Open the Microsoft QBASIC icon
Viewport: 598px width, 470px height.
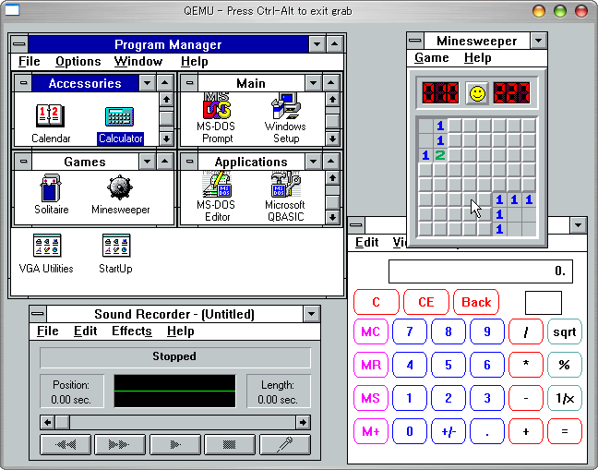[285, 197]
